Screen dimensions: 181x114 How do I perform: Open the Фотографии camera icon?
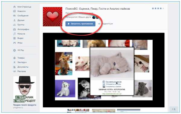click(x=14, y=29)
